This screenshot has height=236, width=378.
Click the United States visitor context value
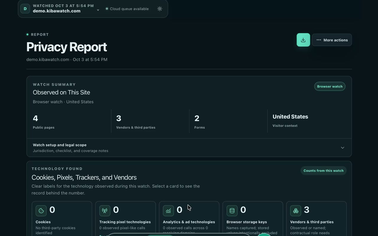tap(290, 117)
